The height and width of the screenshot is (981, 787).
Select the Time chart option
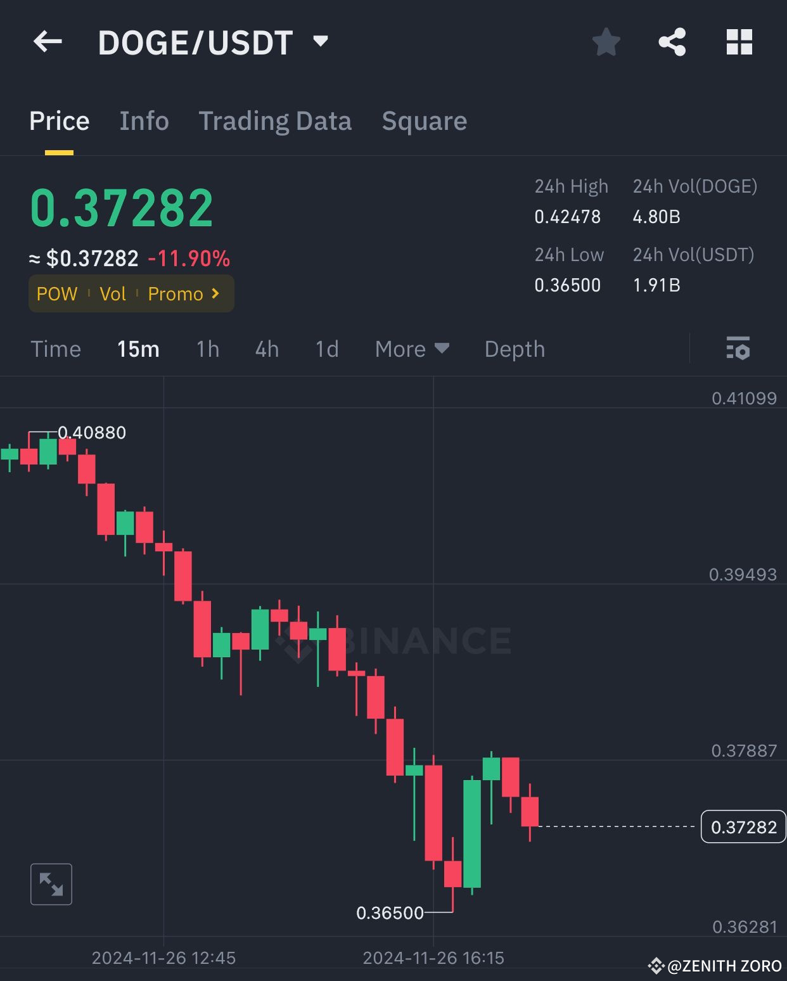point(56,349)
